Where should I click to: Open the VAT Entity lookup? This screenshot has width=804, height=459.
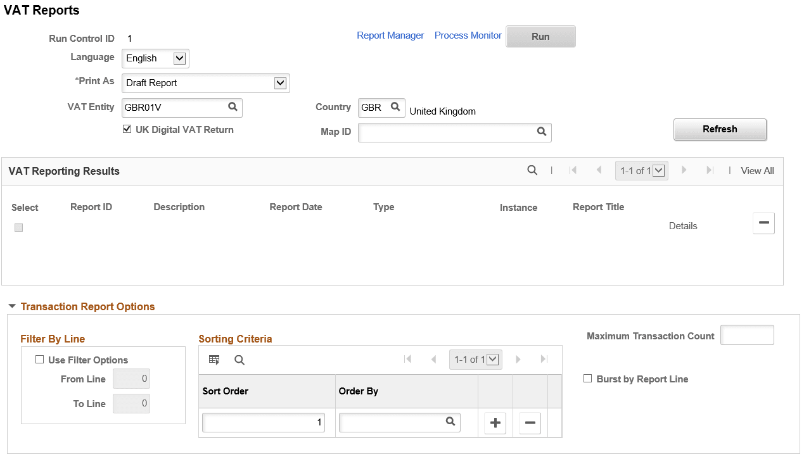pos(233,108)
